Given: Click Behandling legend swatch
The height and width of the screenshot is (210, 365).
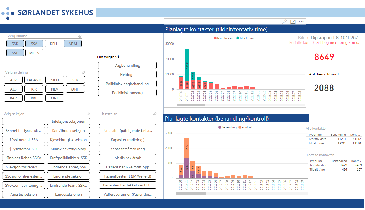Looking at the screenshot, I should [220, 127].
